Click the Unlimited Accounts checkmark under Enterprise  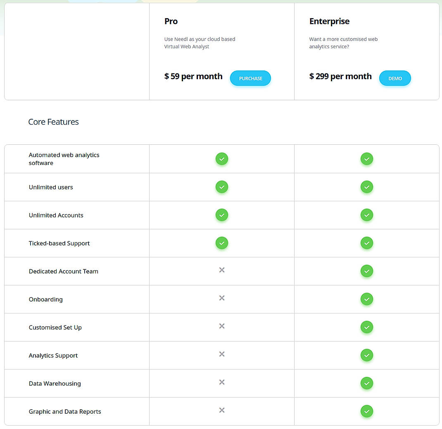(x=367, y=215)
